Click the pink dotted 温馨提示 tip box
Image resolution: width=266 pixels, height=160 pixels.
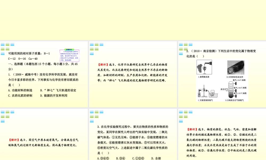69,55
